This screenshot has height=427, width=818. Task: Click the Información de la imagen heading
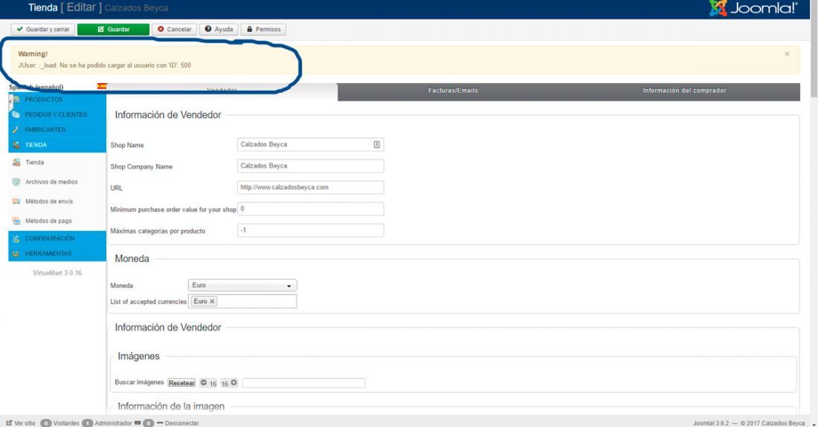[x=171, y=406]
